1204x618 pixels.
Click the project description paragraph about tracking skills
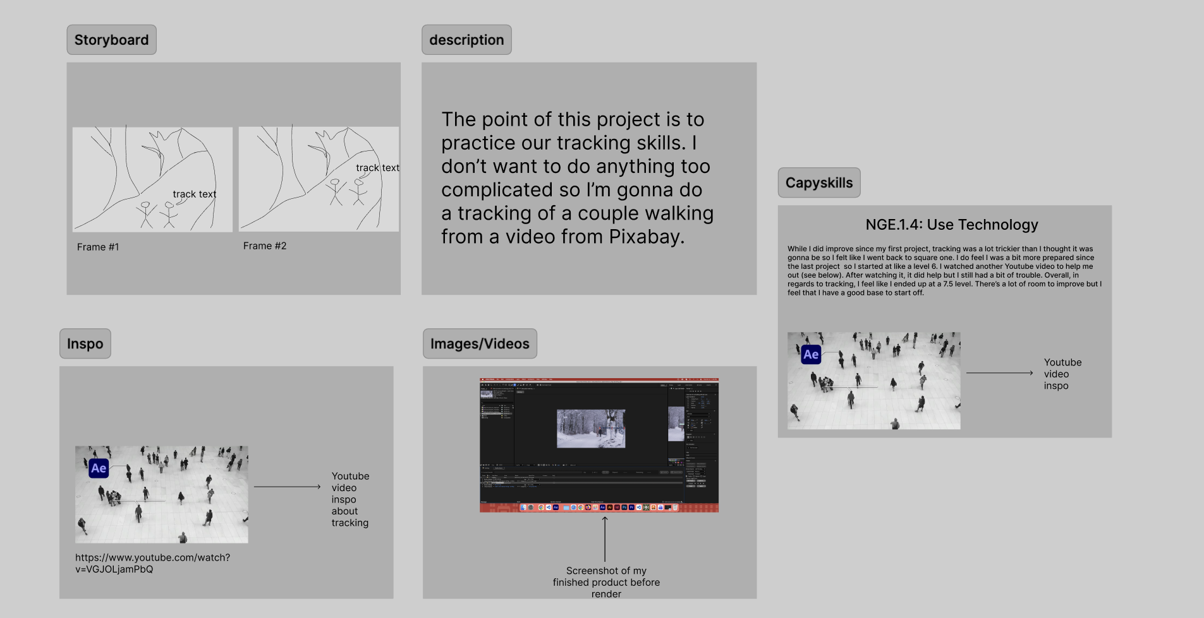tap(577, 178)
